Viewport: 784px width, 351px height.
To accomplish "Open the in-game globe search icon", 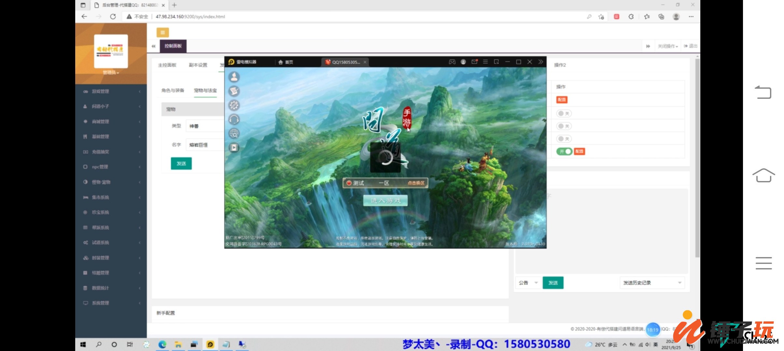I will click(x=234, y=134).
